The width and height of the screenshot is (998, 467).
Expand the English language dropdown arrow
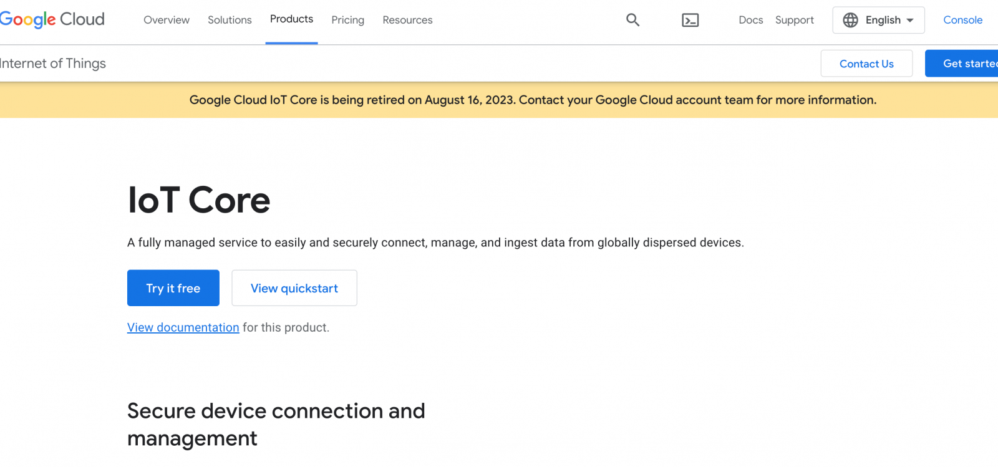coord(910,21)
